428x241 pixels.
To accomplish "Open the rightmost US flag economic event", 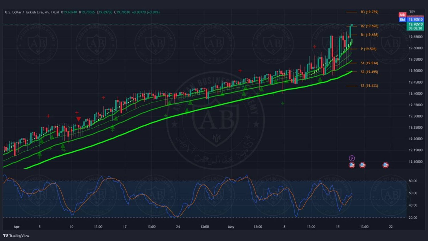I will pos(385,165).
